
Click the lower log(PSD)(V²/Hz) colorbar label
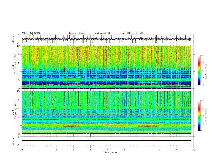point(206,117)
